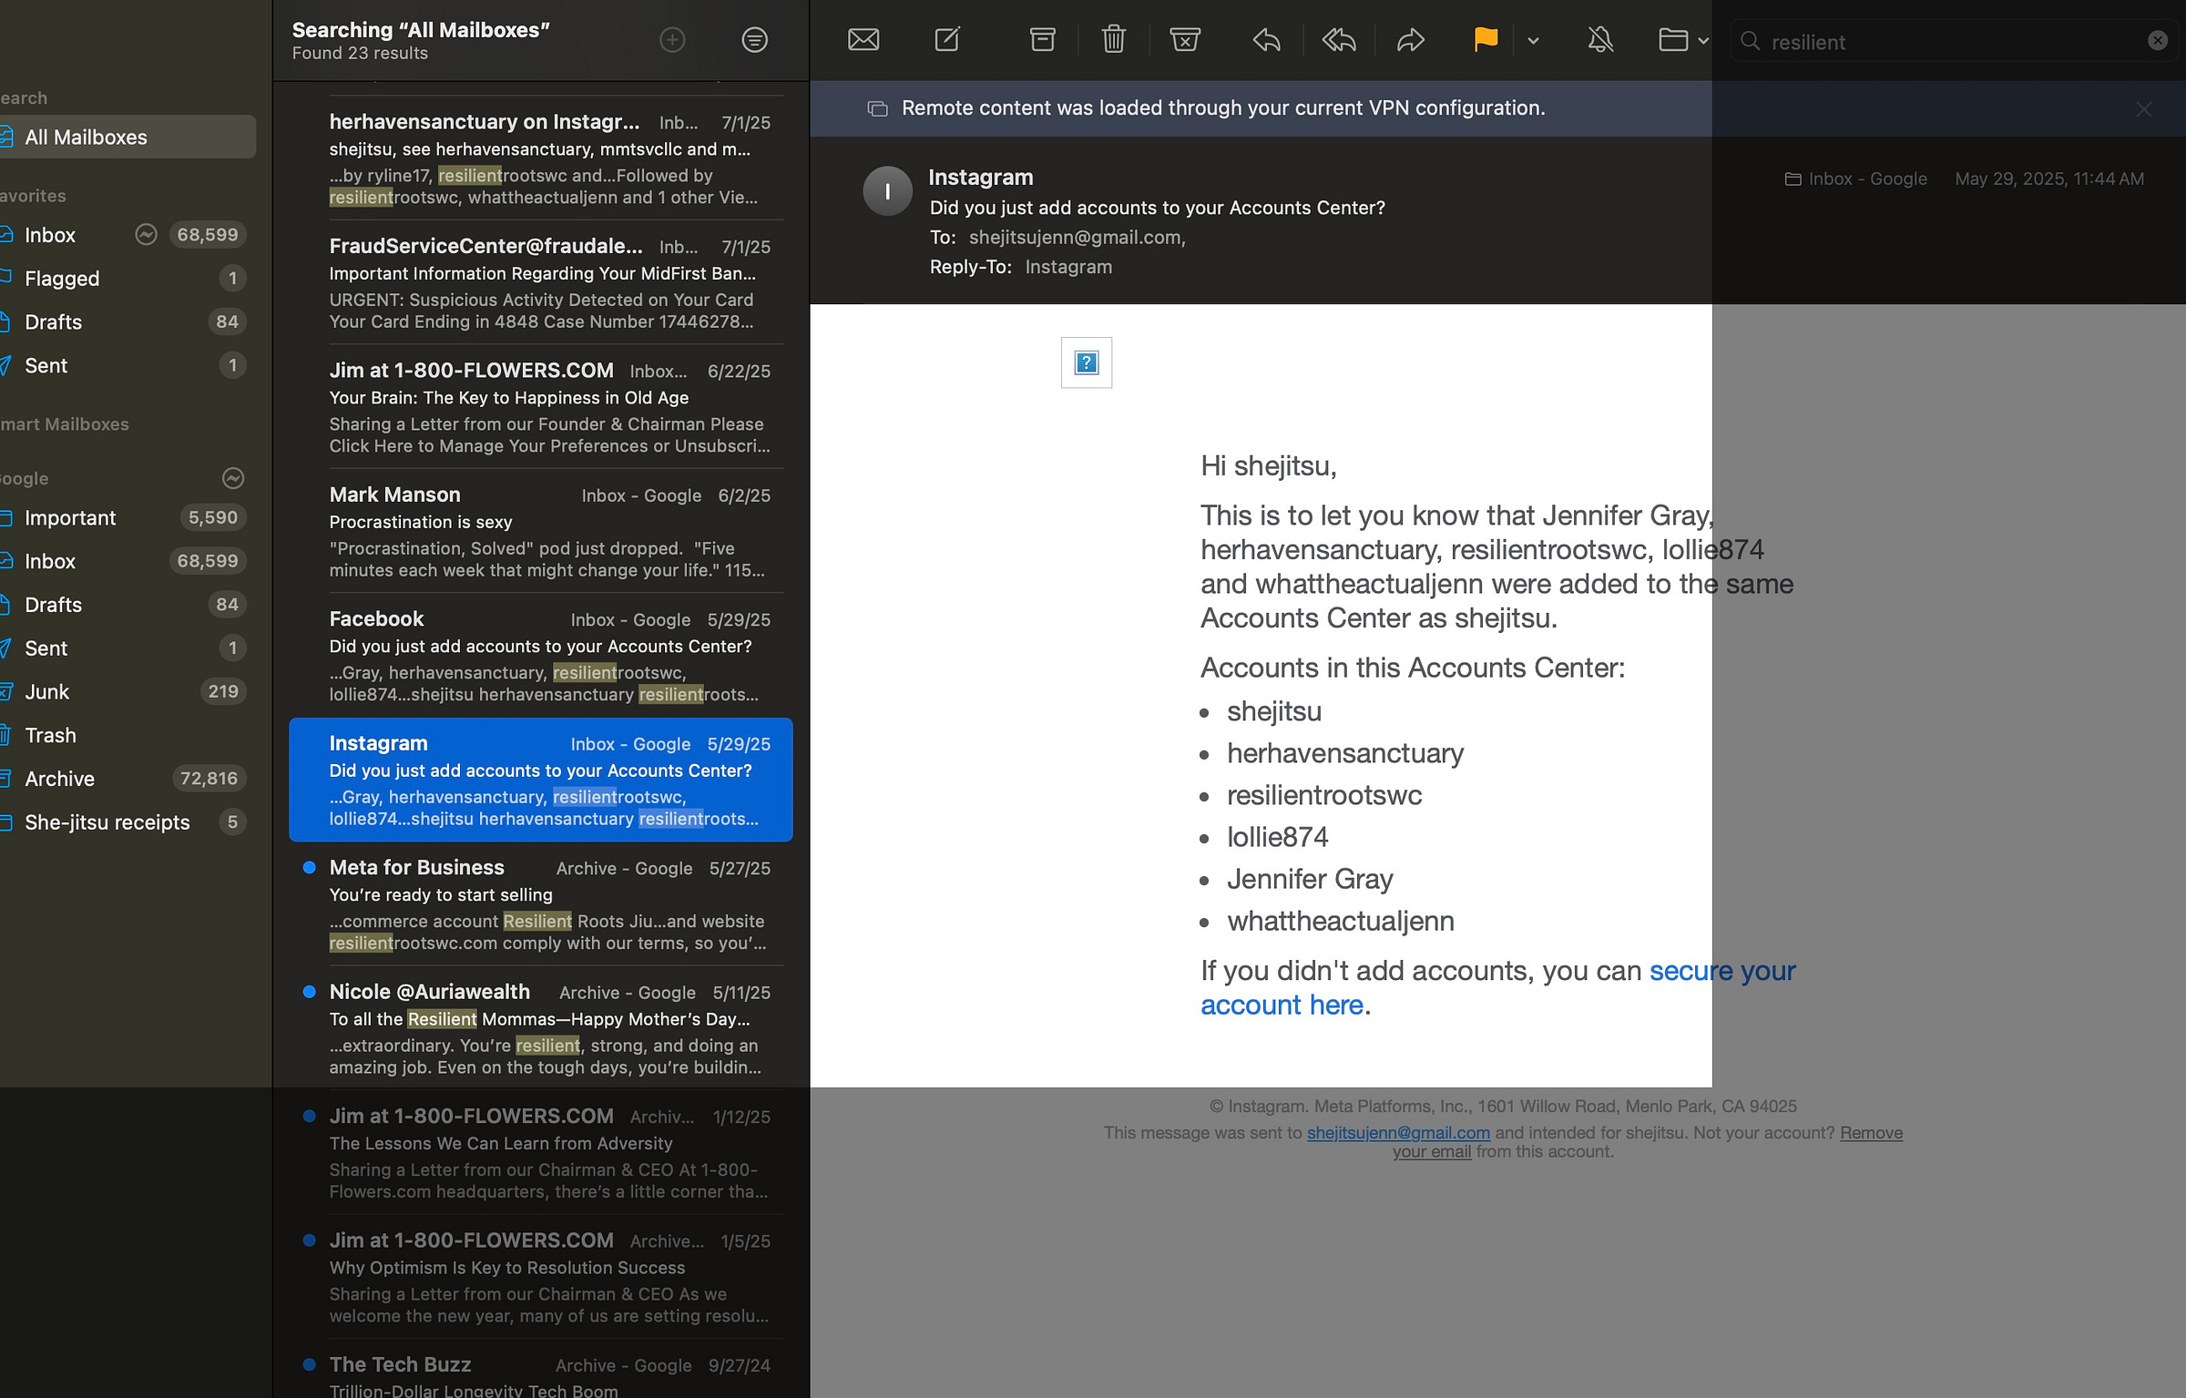The height and width of the screenshot is (1398, 2186).
Task: Expand the Move to folder dropdown
Action: [x=1702, y=41]
